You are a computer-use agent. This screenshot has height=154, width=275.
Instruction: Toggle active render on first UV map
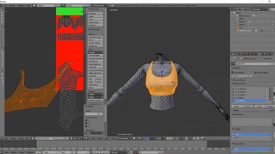tap(269, 134)
